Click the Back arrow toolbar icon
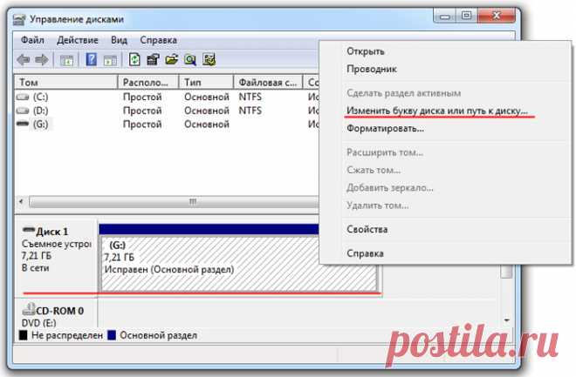The width and height of the screenshot is (576, 377). [24, 59]
